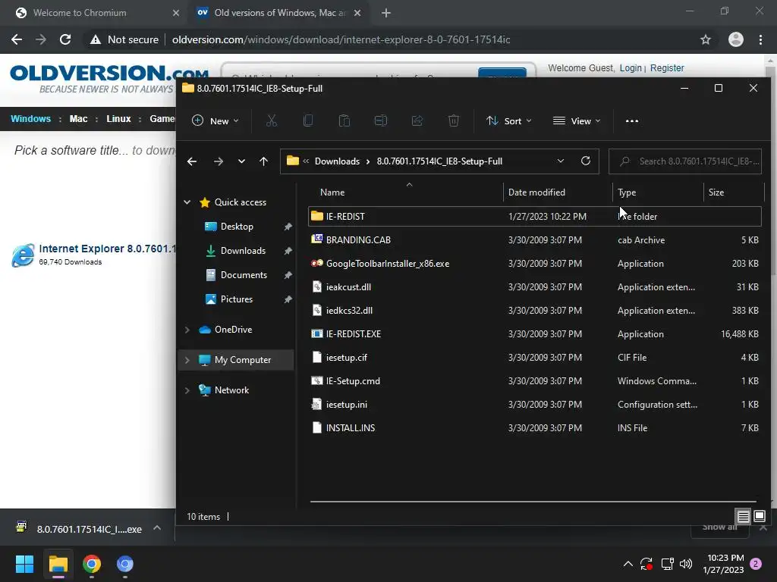Switch to large thumbnails view icon in status bar
Image resolution: width=777 pixels, height=582 pixels.
760,517
